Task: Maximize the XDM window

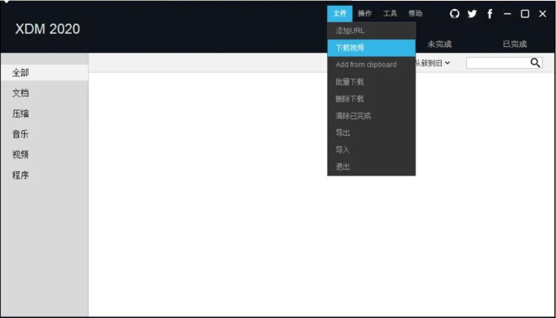Action: tap(525, 14)
